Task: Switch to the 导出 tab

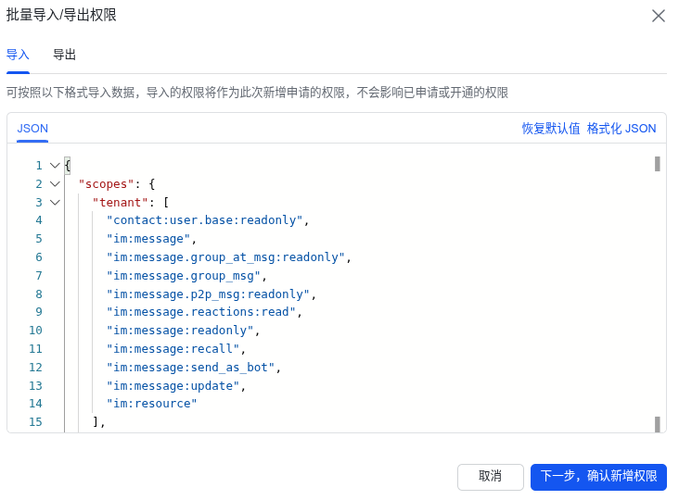Action: pyautogui.click(x=64, y=55)
